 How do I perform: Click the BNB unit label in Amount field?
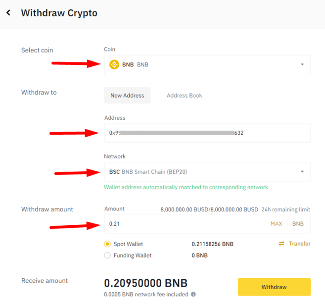pos(298,224)
